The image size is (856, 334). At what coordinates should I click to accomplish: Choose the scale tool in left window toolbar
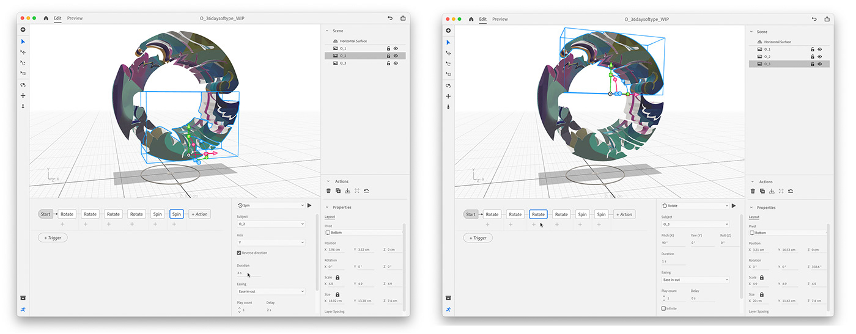(23, 73)
